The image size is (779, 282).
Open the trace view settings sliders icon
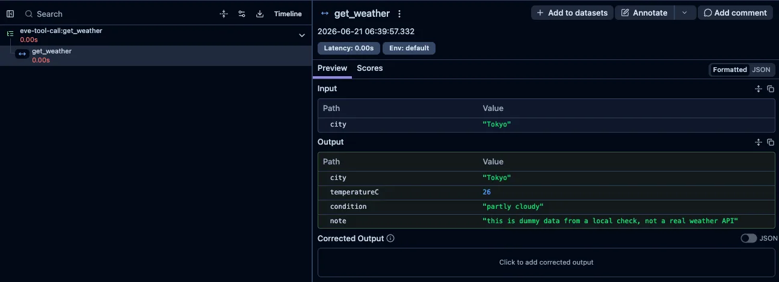pos(242,14)
